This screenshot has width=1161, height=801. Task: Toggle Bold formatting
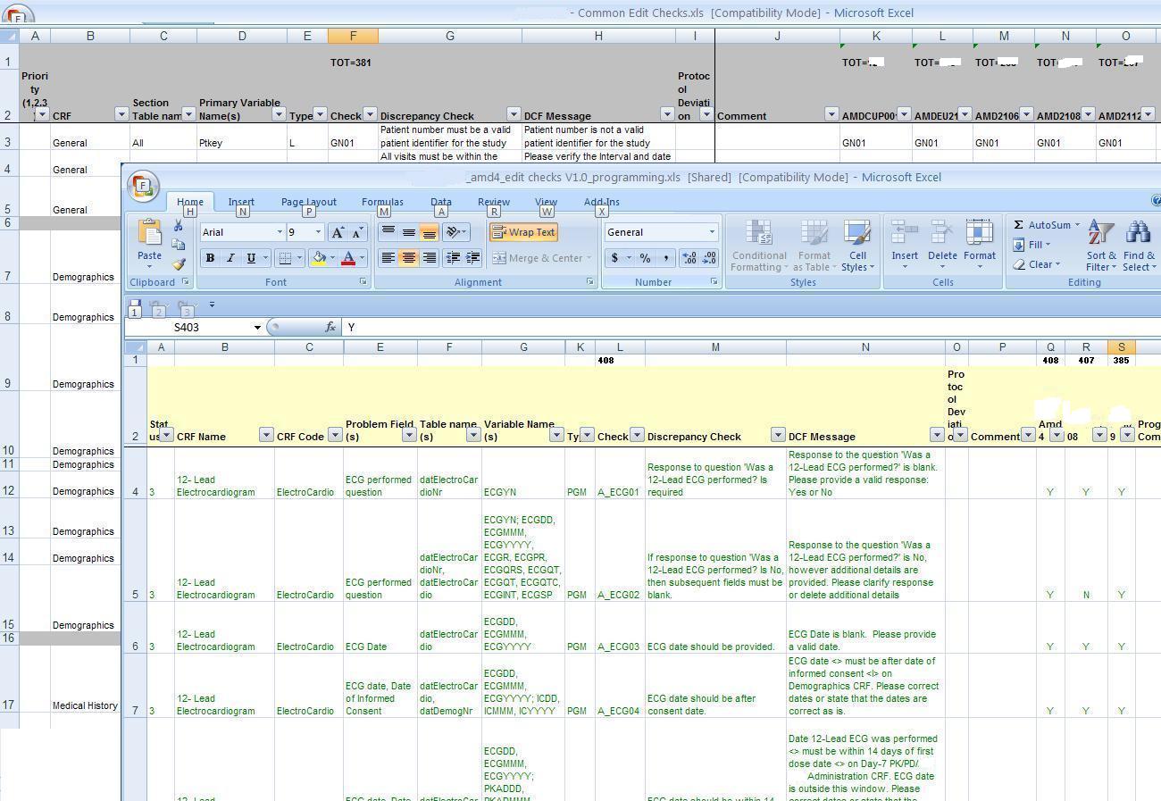coord(211,259)
